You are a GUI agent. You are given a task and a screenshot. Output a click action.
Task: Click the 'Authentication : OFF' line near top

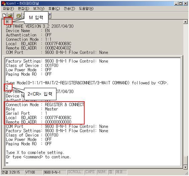point(29,35)
